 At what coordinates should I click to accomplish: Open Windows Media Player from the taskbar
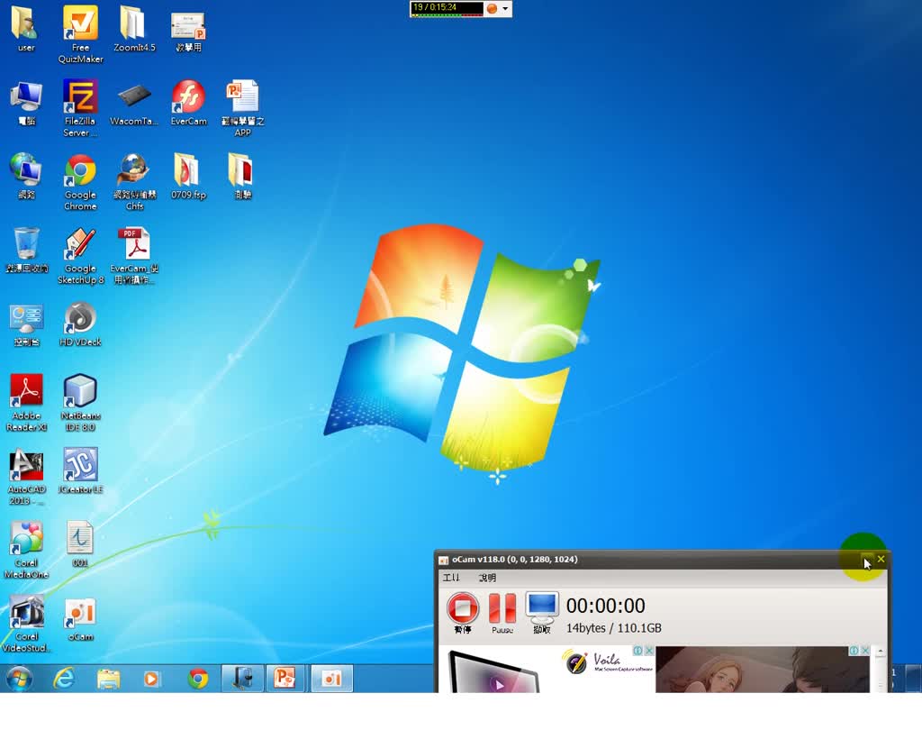[151, 679]
